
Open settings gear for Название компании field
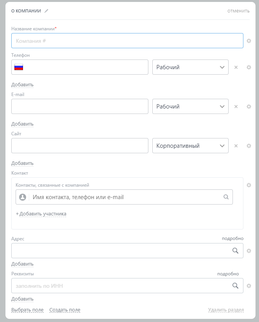[249, 41]
